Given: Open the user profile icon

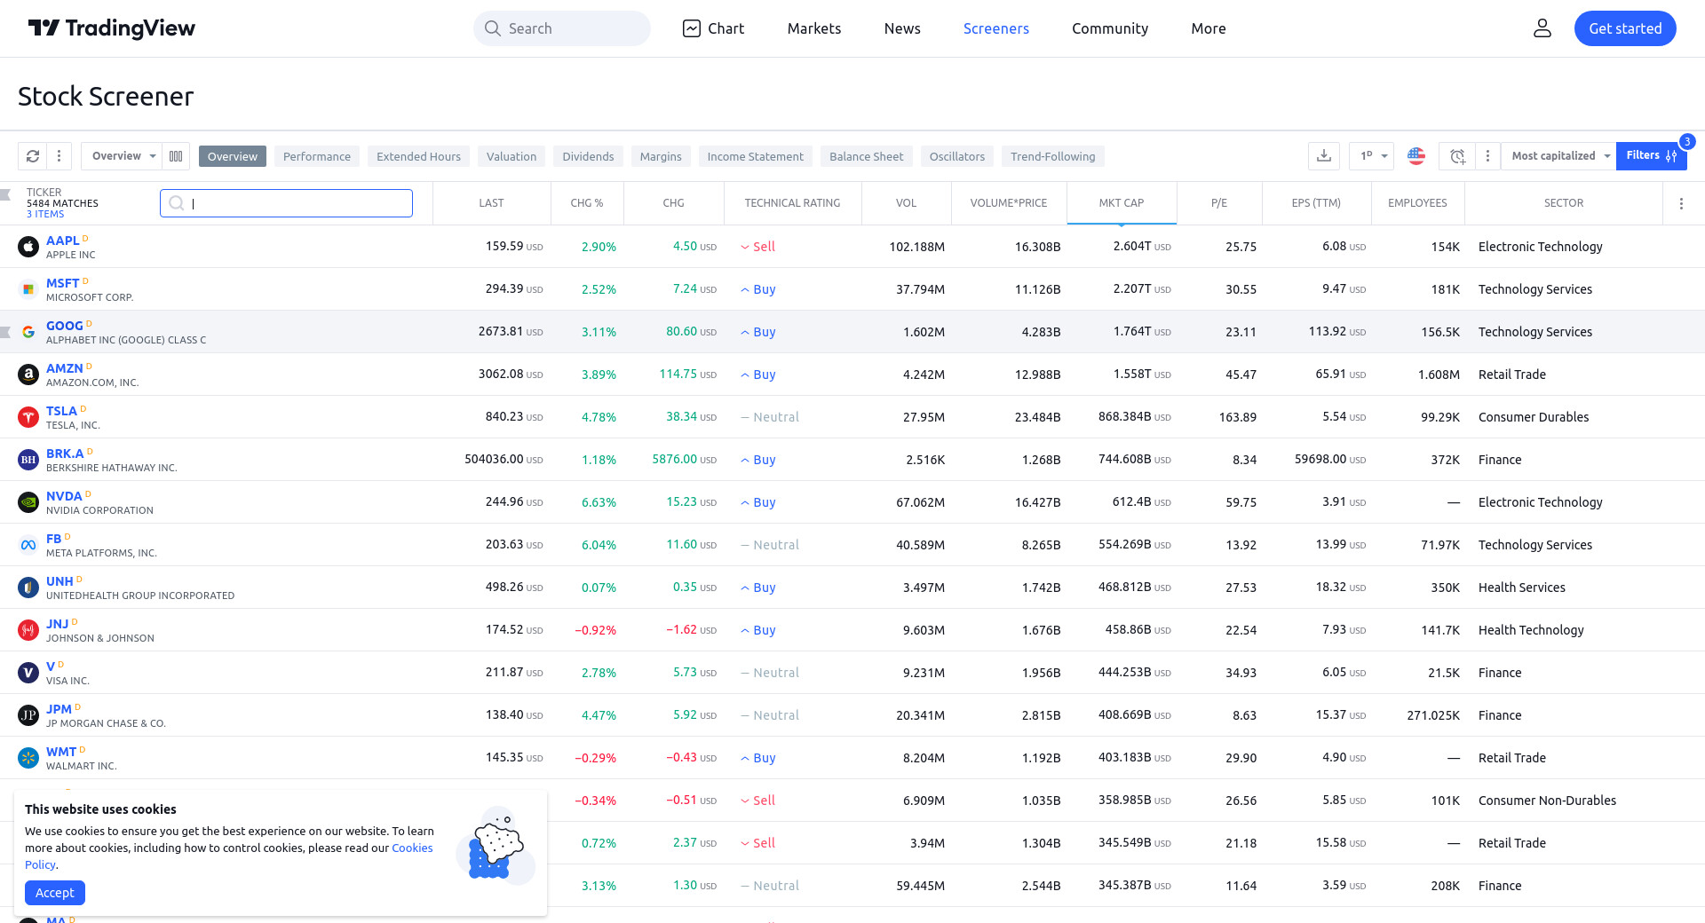Looking at the screenshot, I should point(1542,28).
